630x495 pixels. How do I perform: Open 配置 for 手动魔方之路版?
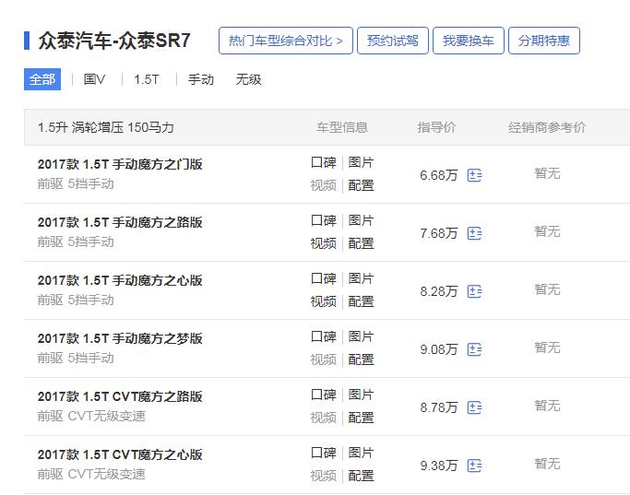[x=361, y=243]
